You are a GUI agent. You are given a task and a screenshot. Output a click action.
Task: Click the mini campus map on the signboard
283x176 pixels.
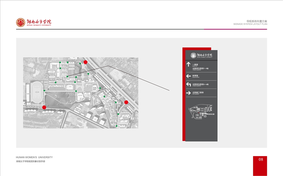pos(201,112)
